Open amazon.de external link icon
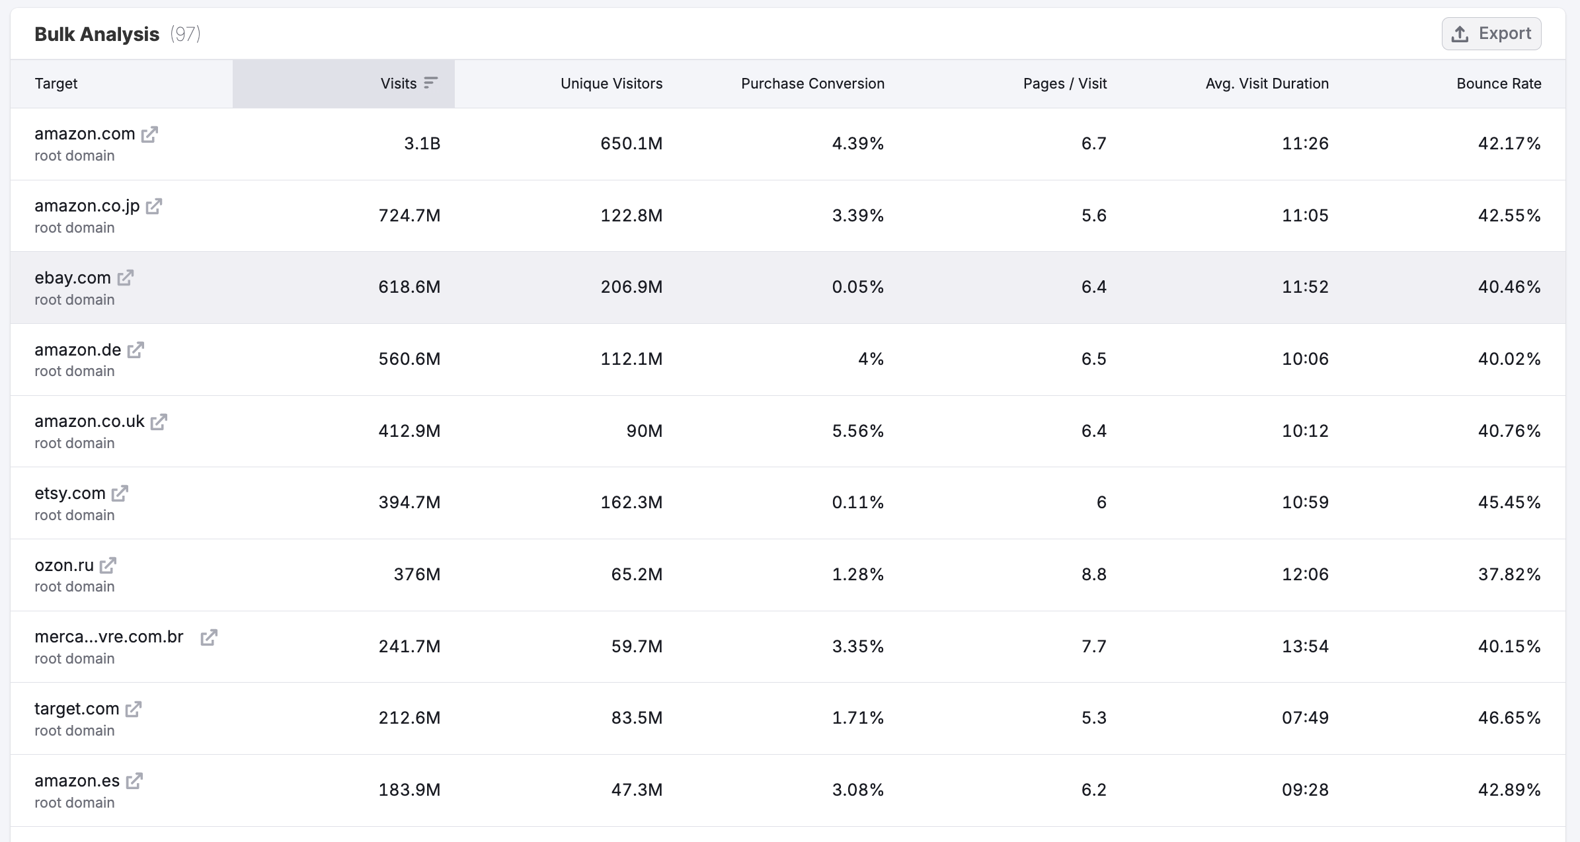1580x842 pixels. pos(136,350)
